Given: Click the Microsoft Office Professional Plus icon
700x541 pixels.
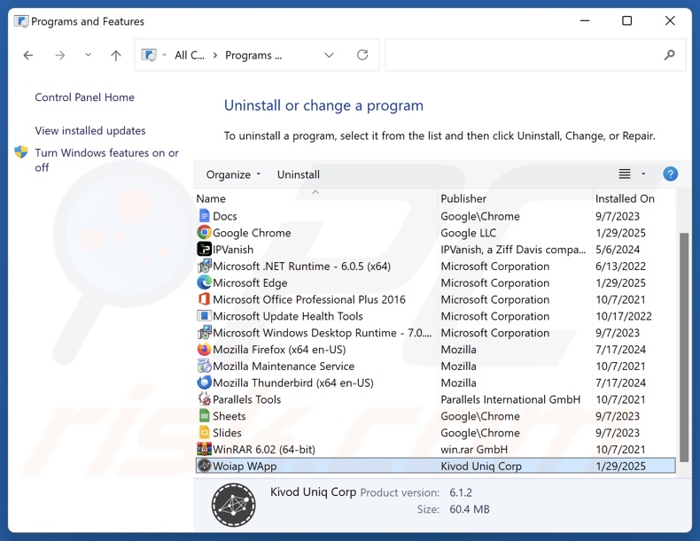Looking at the screenshot, I should point(204,298).
